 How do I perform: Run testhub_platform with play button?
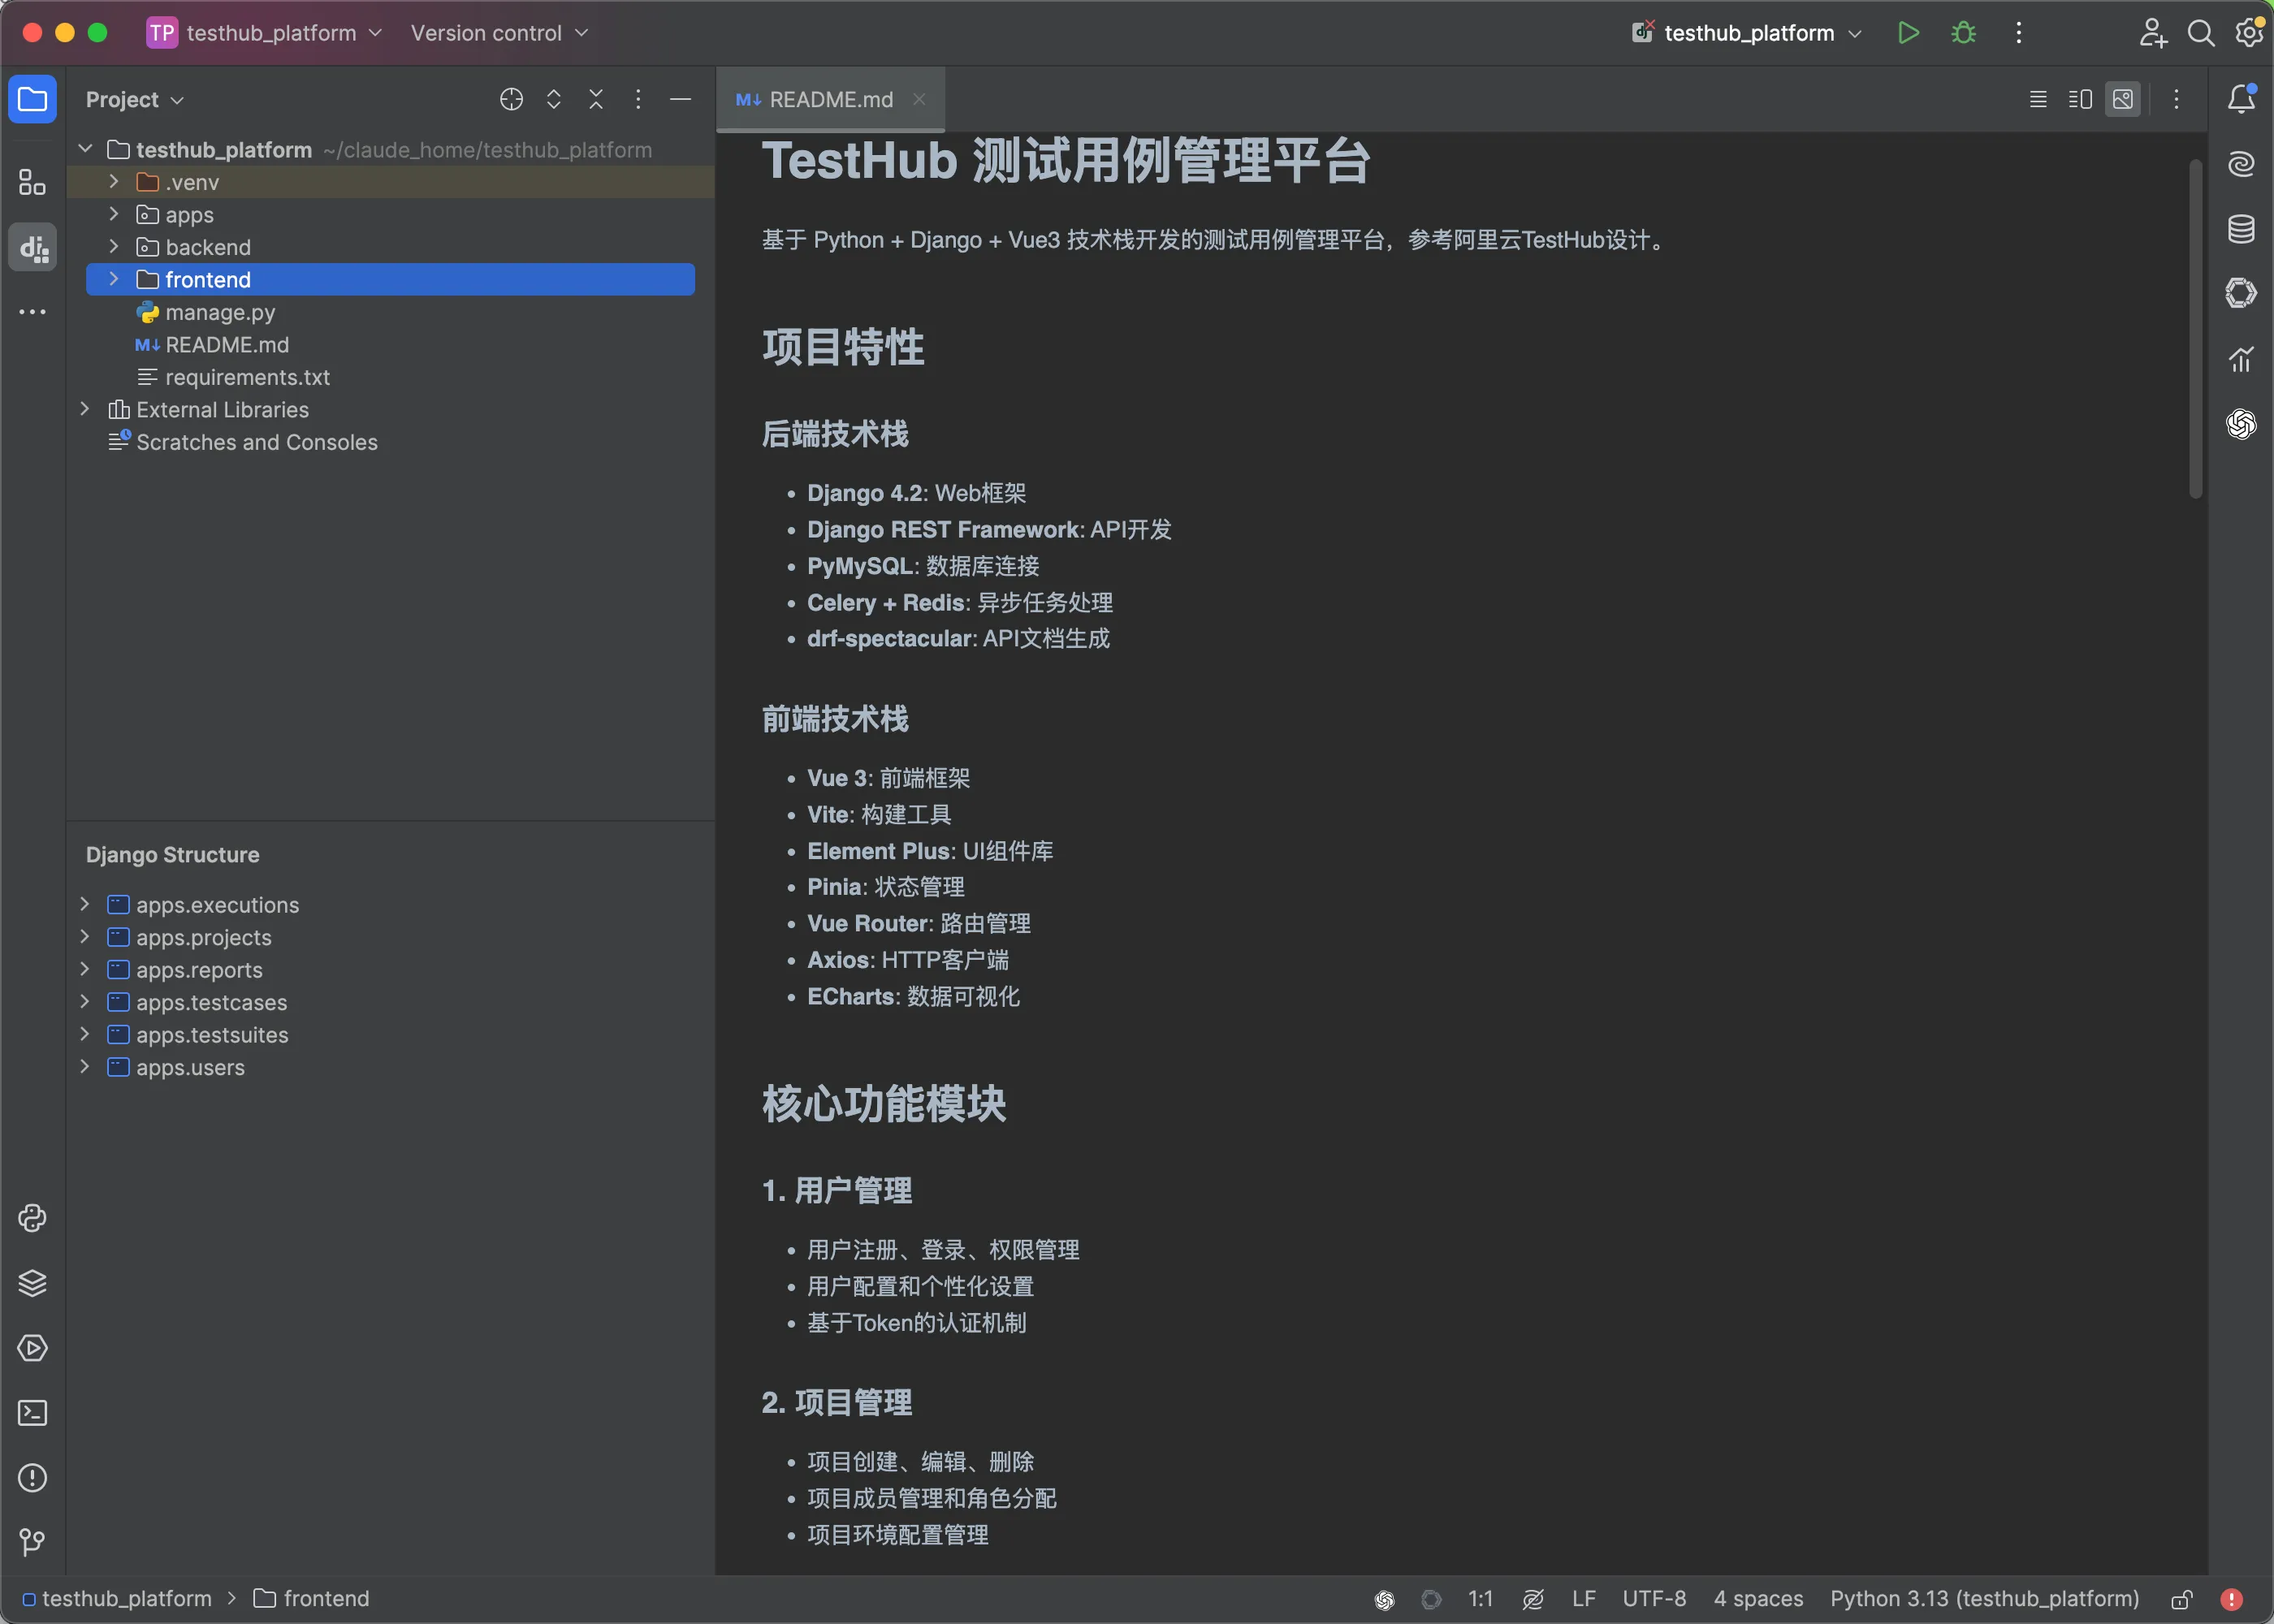tap(1908, 33)
